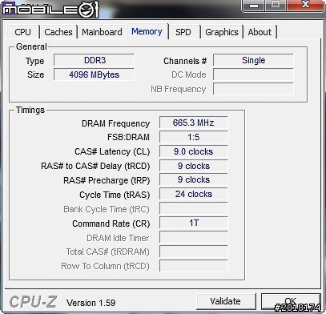The image size is (326, 314).
Task: Click the DRAM Frequency label
Action: tap(115, 123)
